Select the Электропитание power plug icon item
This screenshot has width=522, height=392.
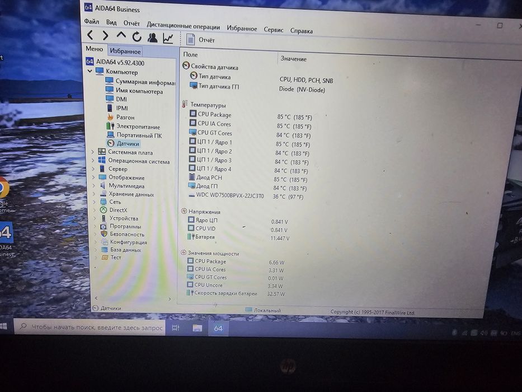[110, 126]
